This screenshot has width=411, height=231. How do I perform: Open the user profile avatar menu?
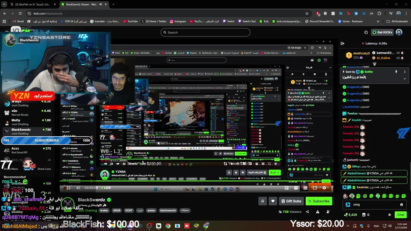399,32
